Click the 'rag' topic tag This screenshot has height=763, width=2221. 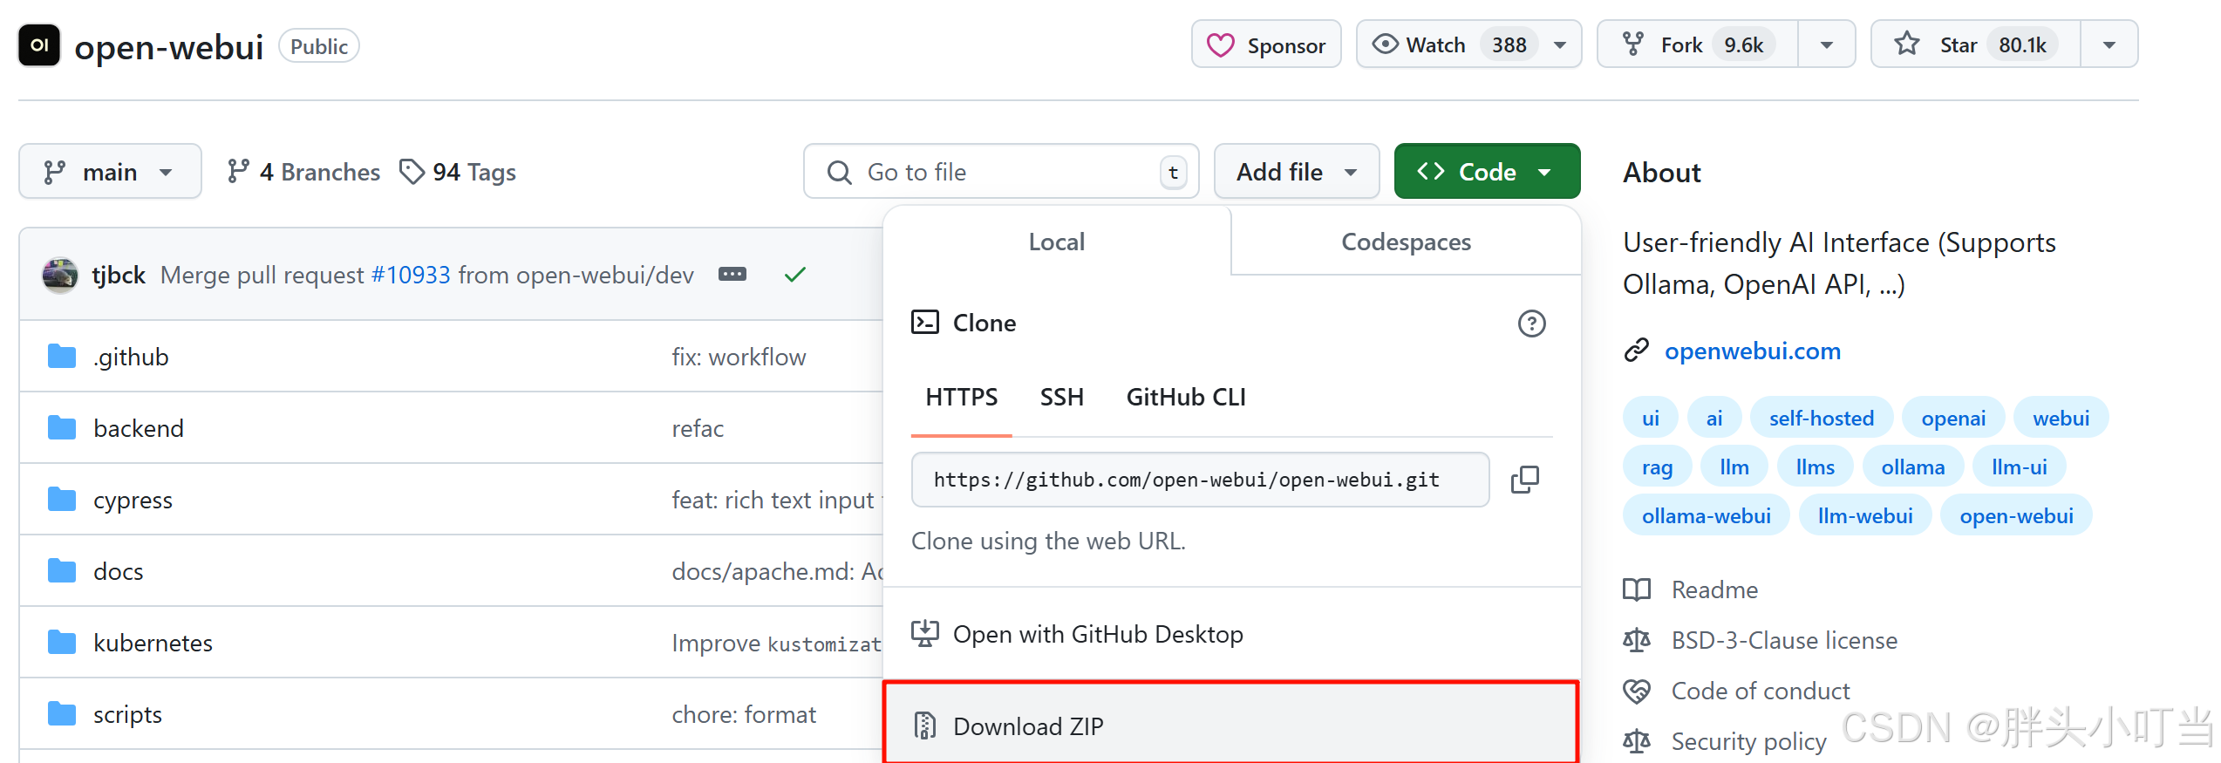tap(1657, 467)
